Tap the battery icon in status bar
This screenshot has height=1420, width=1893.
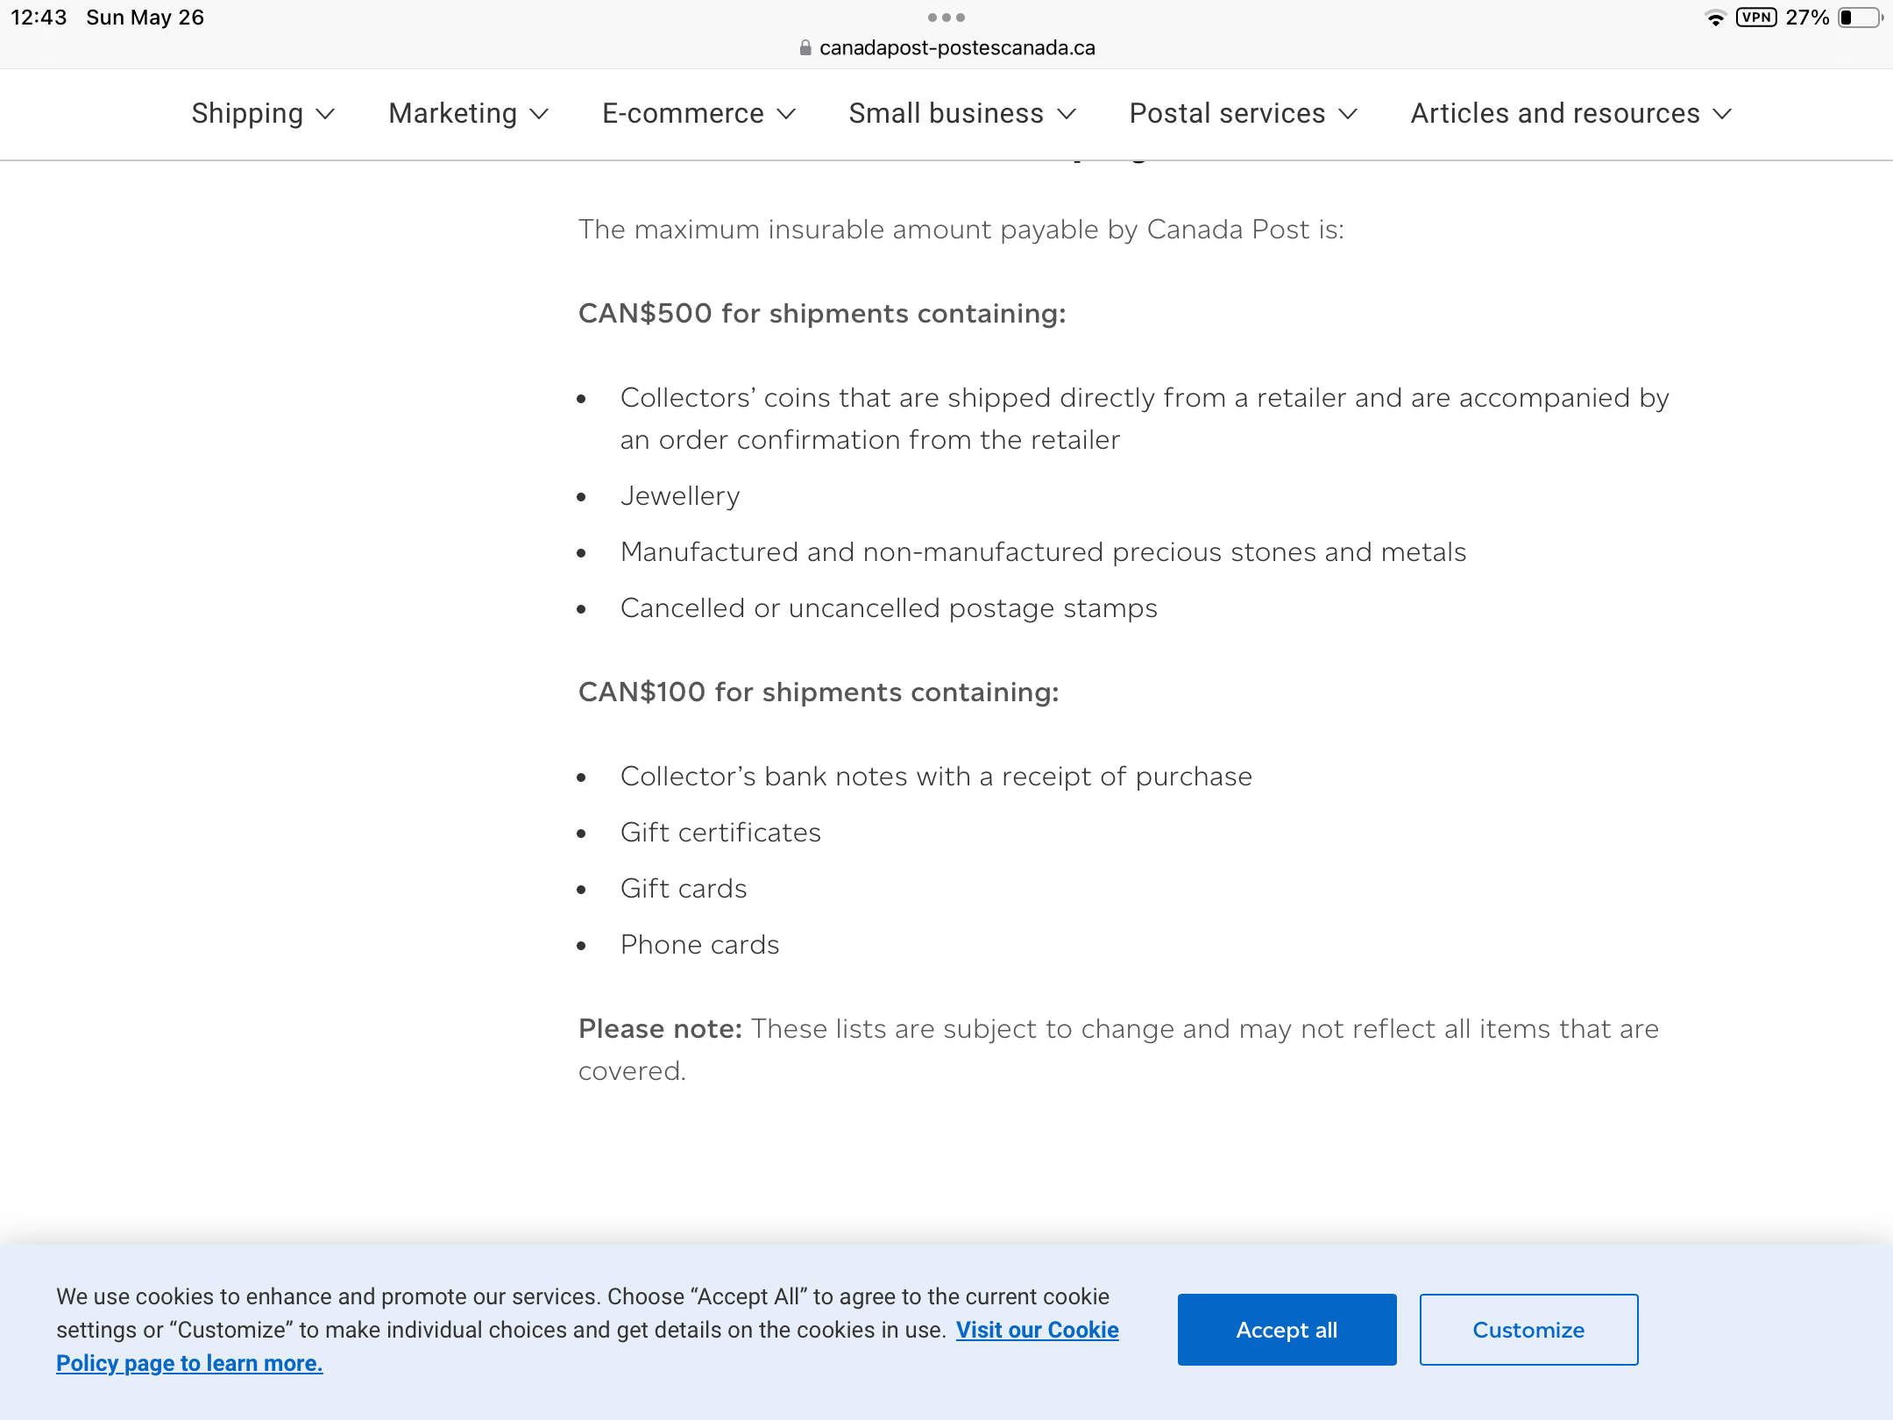(1860, 18)
